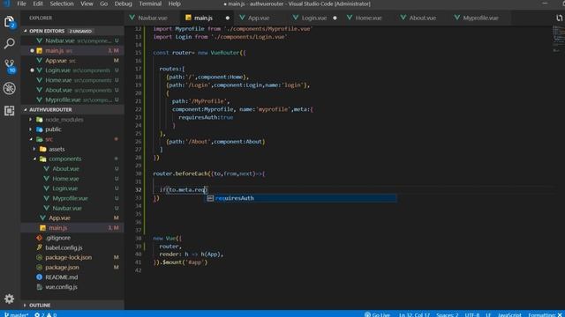565x317 pixels.
Task: Open the Extensions view icon
Action: pos(10,111)
